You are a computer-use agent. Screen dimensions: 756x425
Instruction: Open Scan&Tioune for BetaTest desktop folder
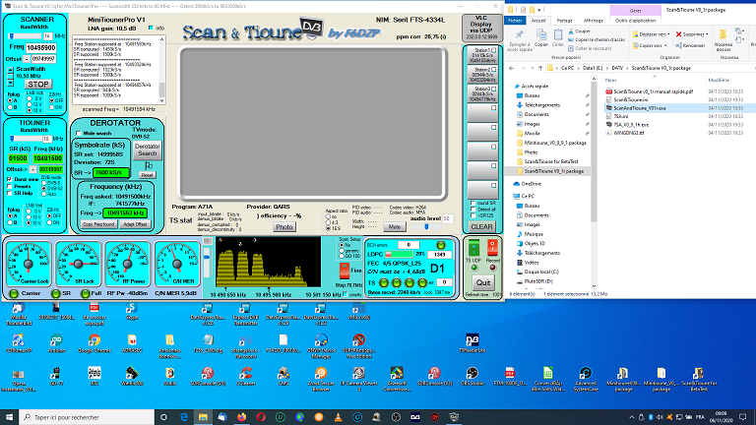[699, 379]
